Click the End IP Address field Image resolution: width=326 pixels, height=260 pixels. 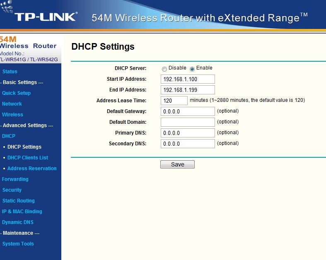click(188, 90)
